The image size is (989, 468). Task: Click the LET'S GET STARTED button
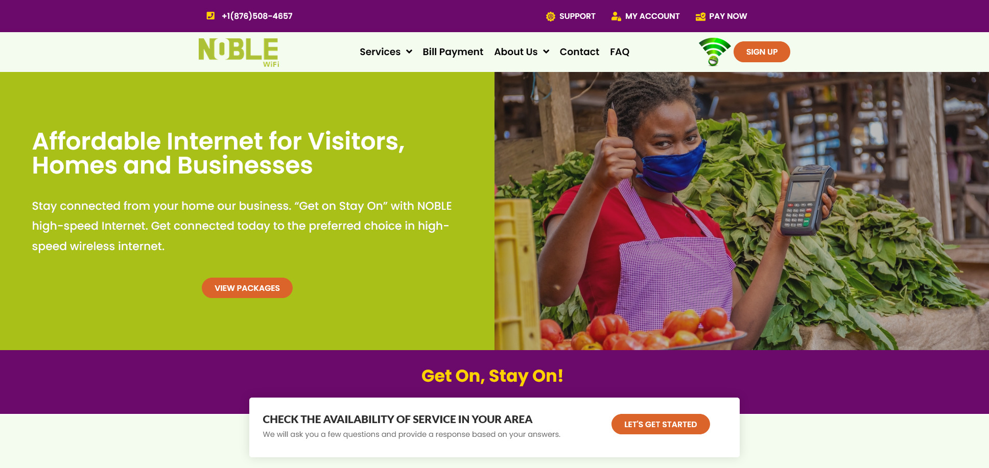coord(661,424)
